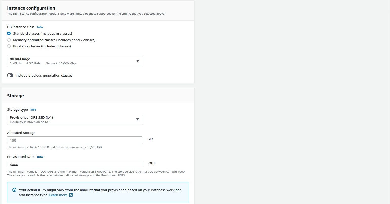Open Info link beside Storage type
The image size is (390, 204).
(33, 110)
